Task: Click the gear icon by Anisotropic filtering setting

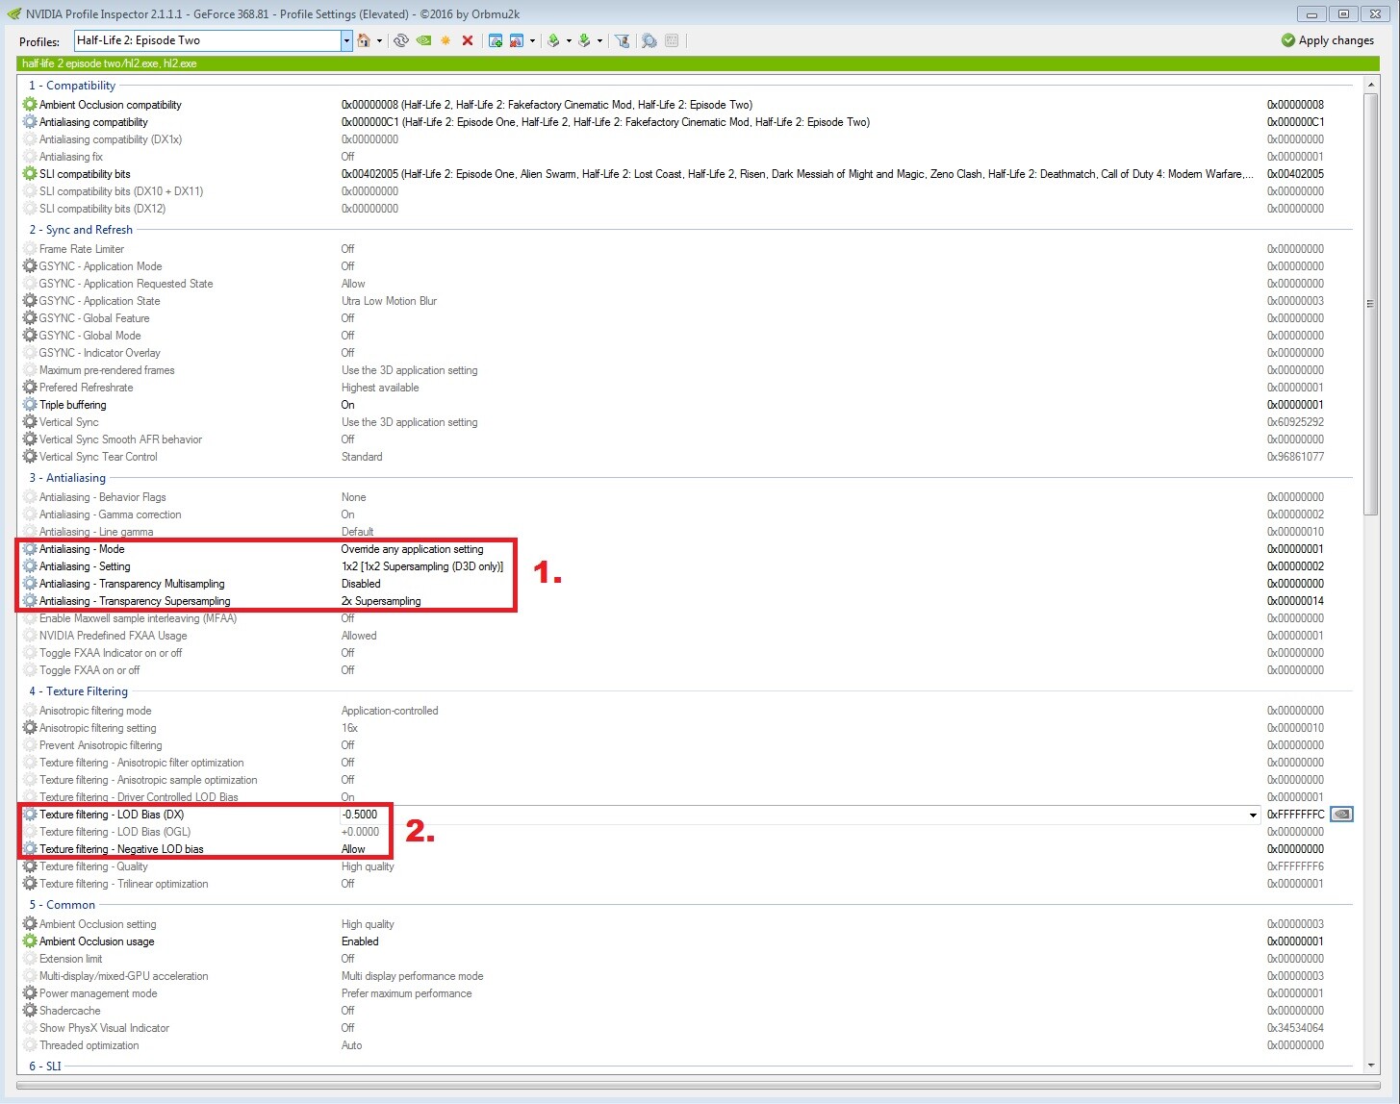Action: pyautogui.click(x=30, y=728)
